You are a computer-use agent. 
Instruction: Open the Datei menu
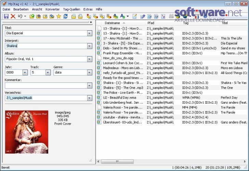6,9
